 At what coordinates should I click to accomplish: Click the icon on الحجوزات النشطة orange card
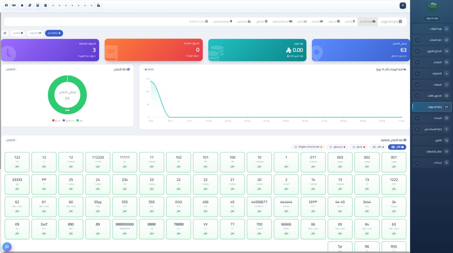tap(111, 52)
